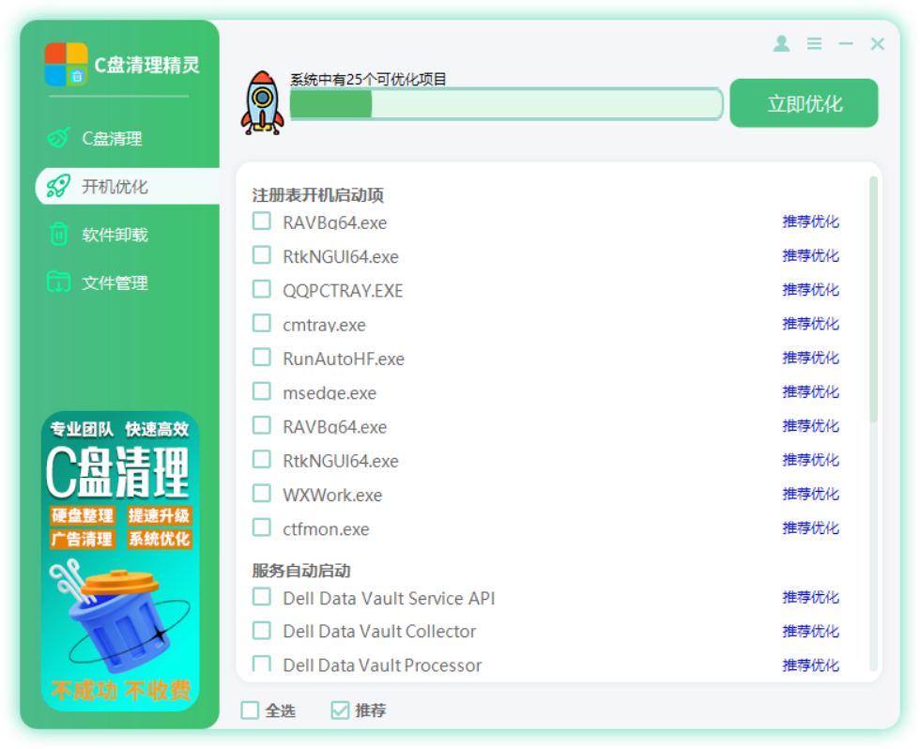Click 推荐优化 for Dell Data Vault Service API
920x749 pixels.
[x=811, y=597]
